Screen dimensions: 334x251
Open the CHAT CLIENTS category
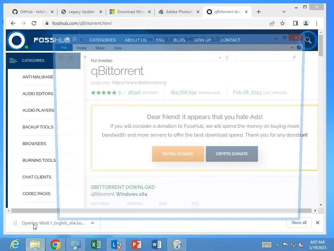37,177
